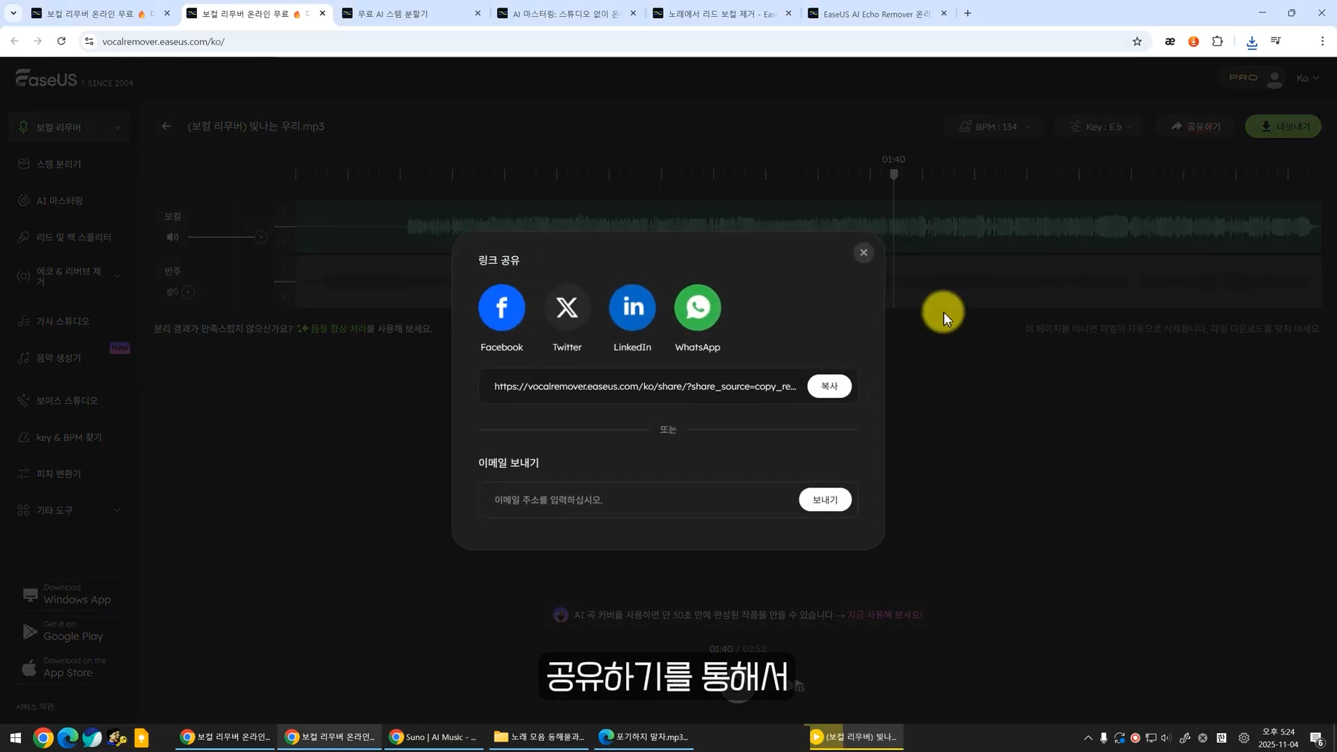Screen dimensions: 1337x752
Task: Click the Twitter X share icon
Action: tap(567, 308)
